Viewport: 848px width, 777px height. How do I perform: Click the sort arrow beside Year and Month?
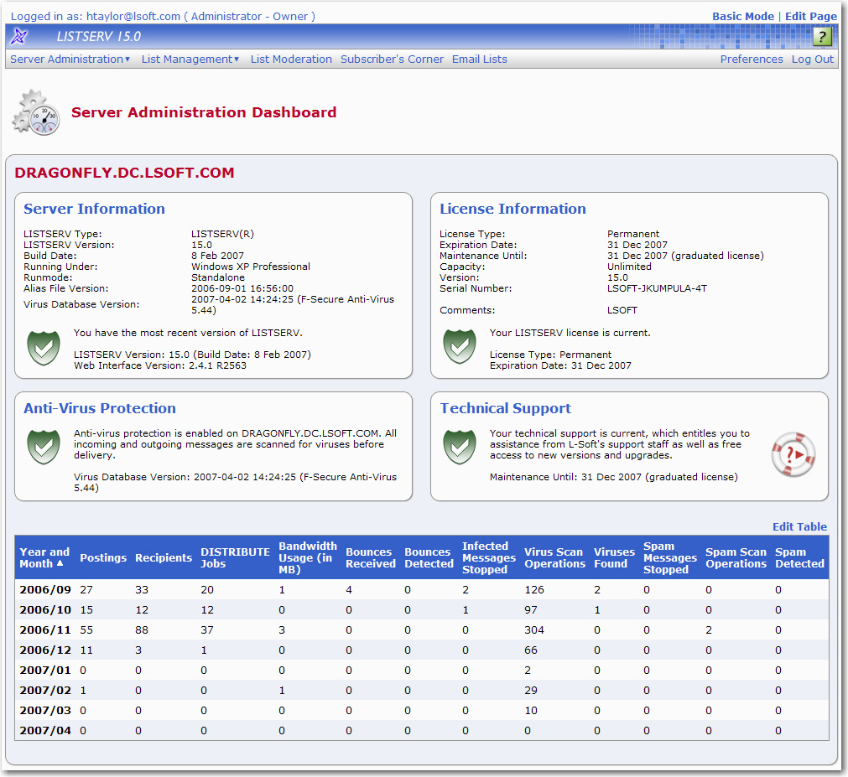coord(60,563)
